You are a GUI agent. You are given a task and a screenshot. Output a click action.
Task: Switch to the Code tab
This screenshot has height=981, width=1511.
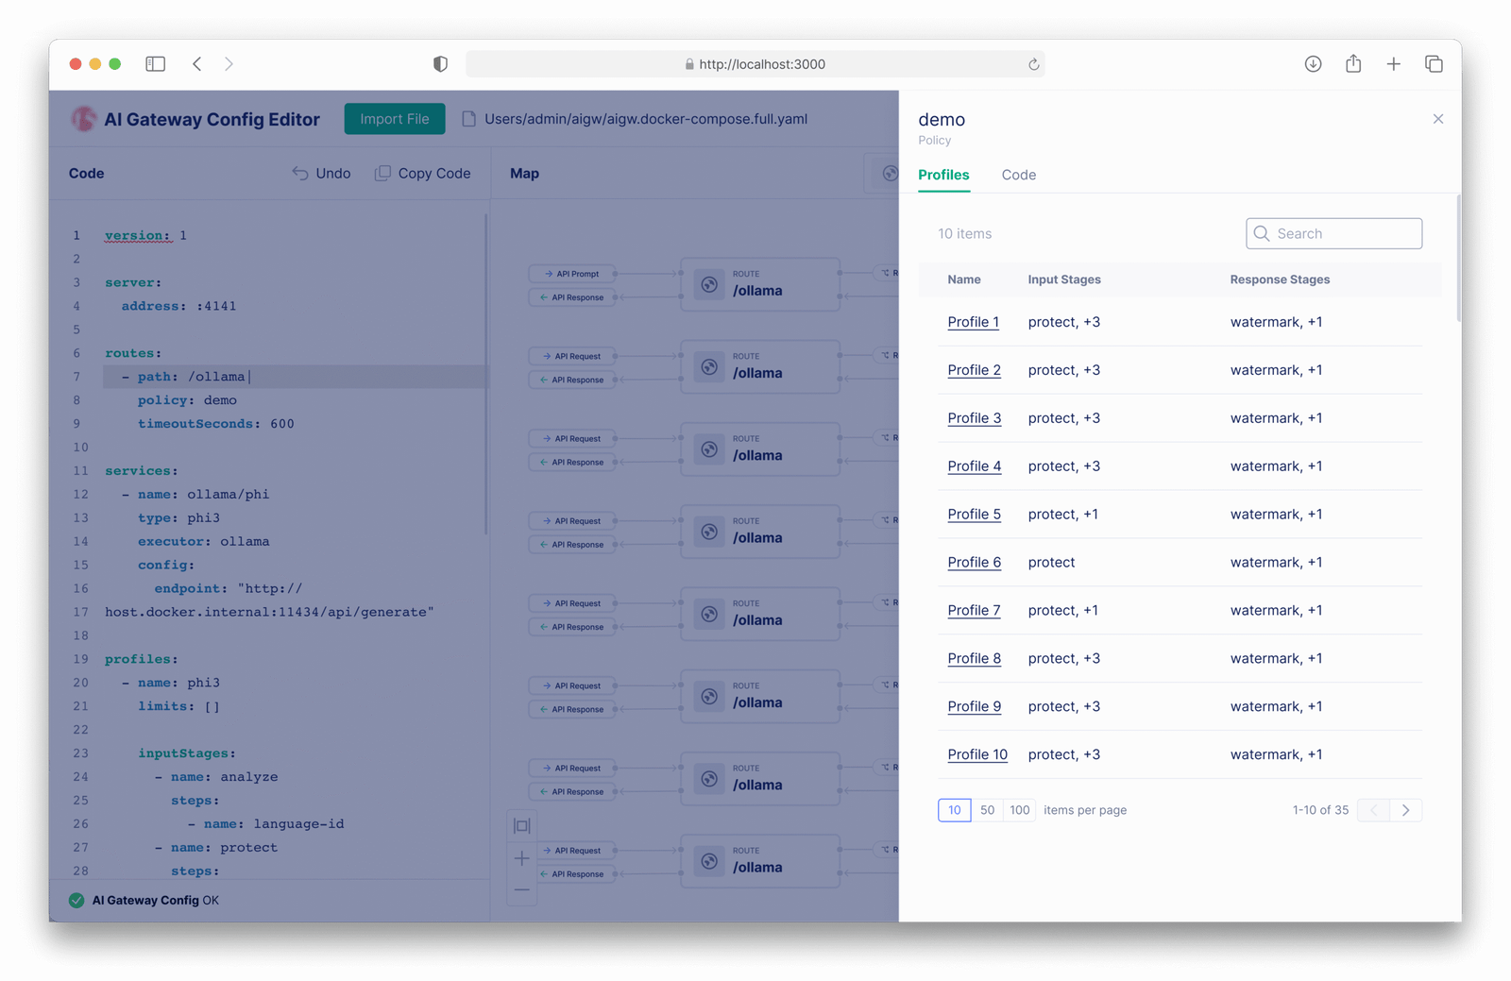1018,175
